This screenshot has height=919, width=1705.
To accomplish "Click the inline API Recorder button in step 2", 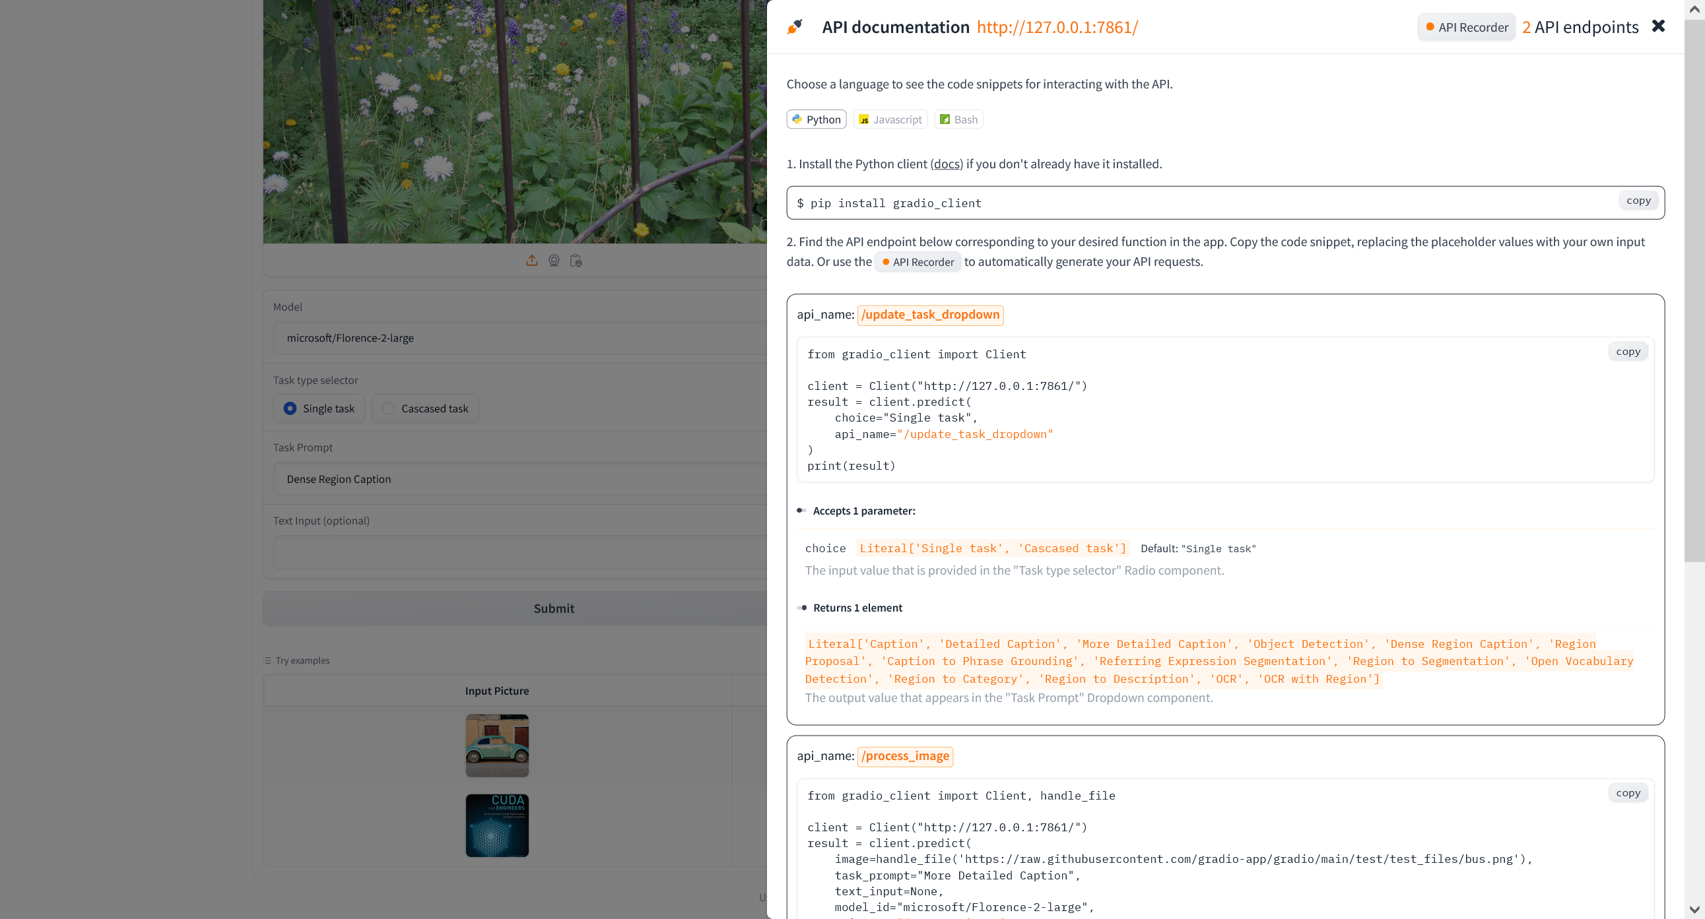I will [x=918, y=262].
